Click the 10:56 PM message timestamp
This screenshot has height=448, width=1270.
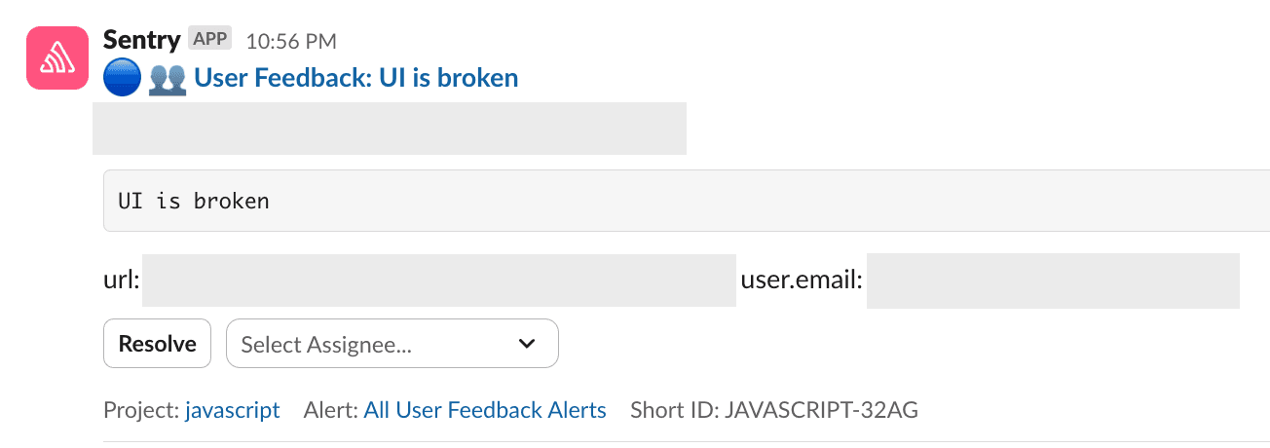pos(291,41)
